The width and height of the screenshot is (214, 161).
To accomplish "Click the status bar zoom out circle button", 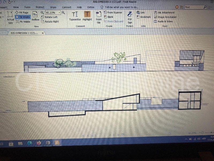I will [202, 133].
